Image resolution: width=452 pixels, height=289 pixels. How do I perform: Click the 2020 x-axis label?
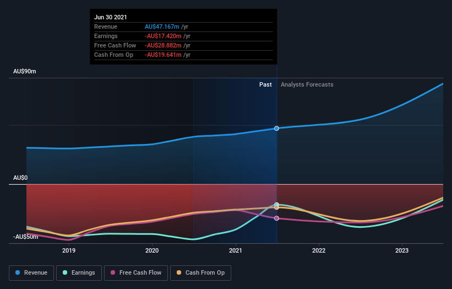coord(152,250)
